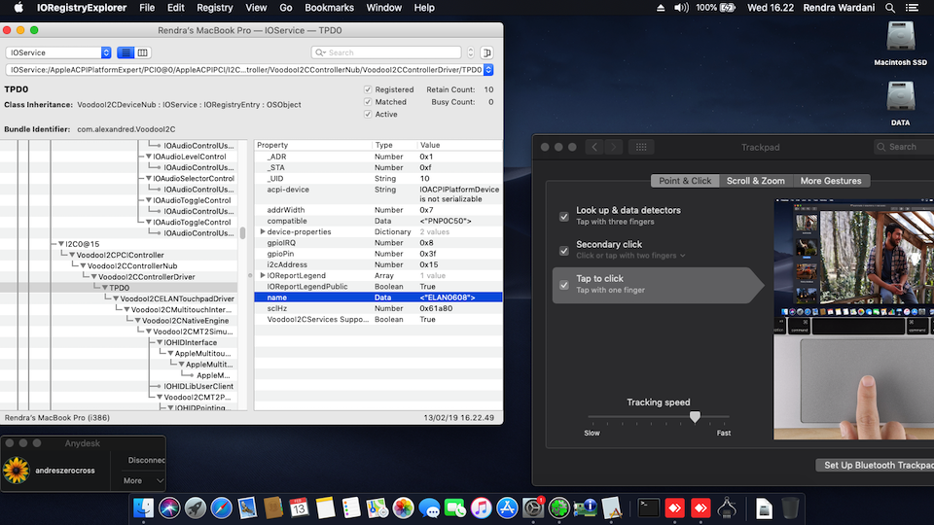Open Notification Center in menu bar
The image size is (934, 525).
(x=912, y=8)
